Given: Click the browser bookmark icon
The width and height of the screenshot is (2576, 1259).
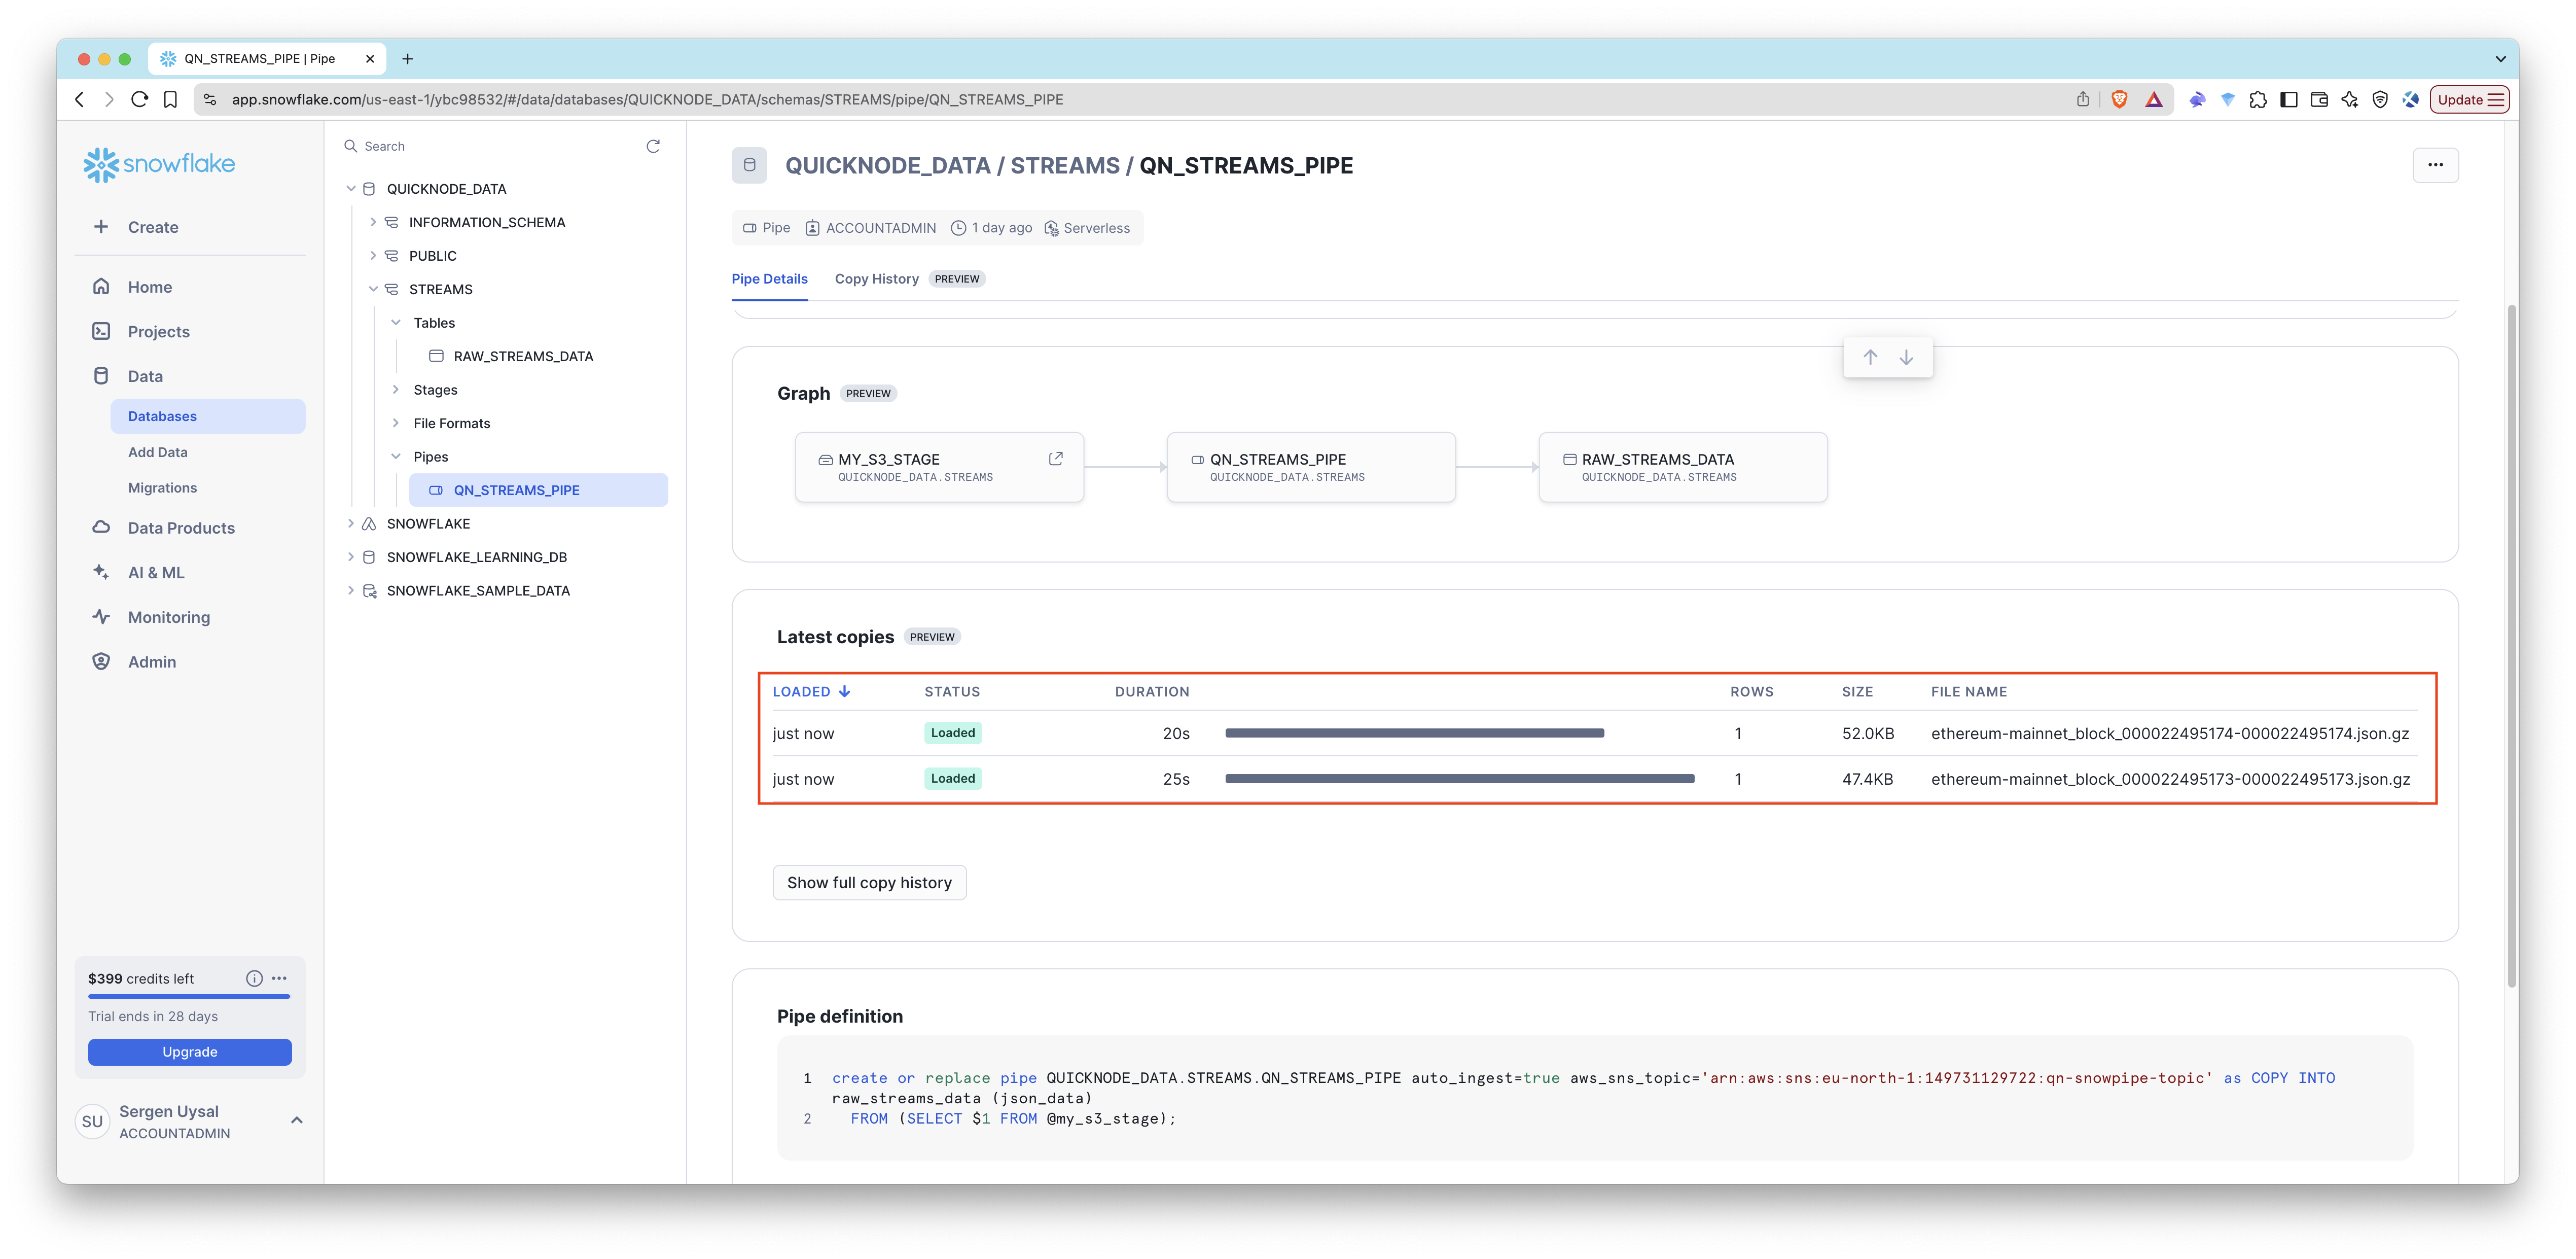Looking at the screenshot, I should point(171,99).
